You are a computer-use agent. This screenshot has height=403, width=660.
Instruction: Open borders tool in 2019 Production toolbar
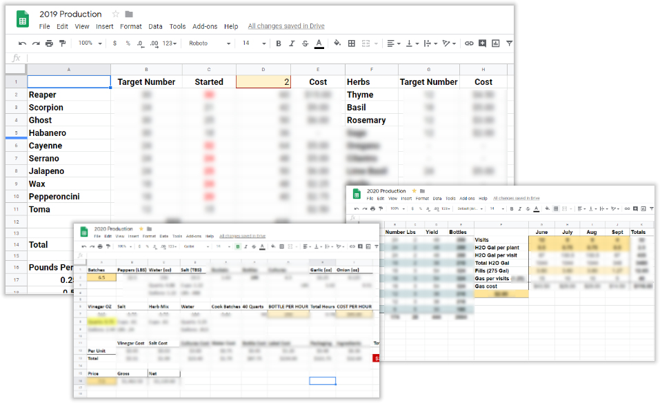click(352, 43)
